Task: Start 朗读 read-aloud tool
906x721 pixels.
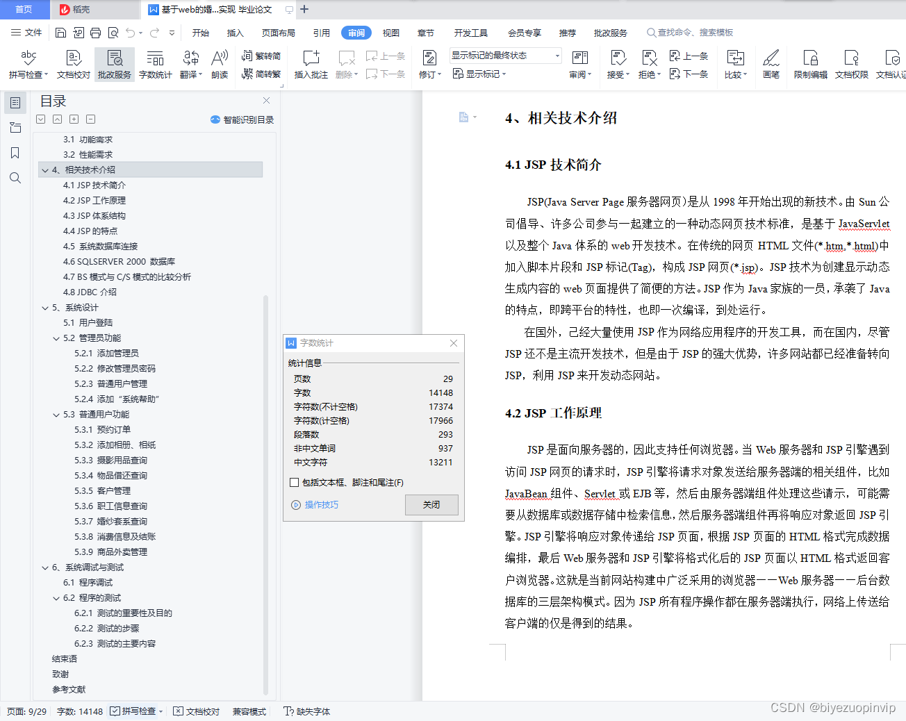Action: pos(220,64)
